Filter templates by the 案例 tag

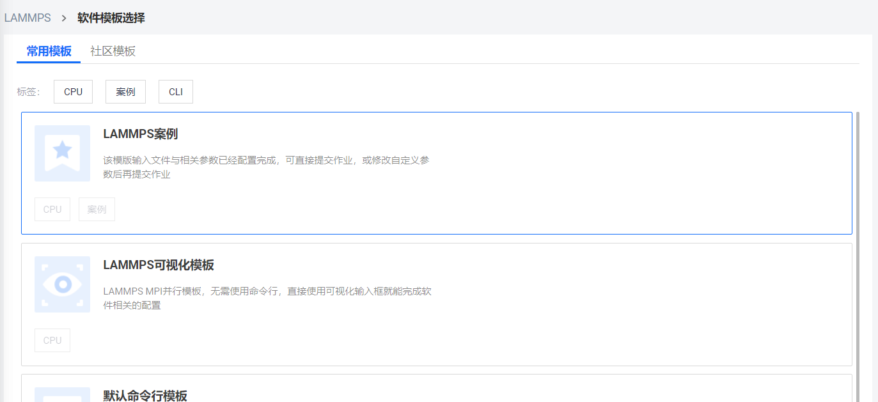125,91
